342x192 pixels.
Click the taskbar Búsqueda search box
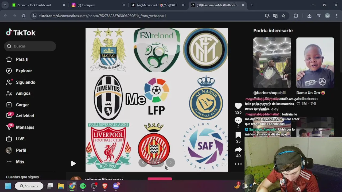click(29, 186)
